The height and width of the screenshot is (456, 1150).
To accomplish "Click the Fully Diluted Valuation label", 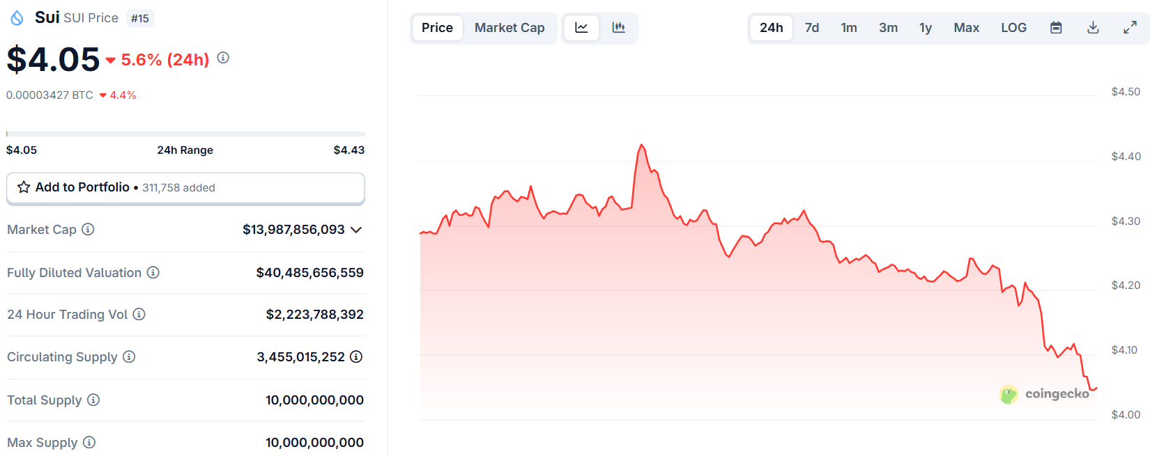I will (74, 273).
